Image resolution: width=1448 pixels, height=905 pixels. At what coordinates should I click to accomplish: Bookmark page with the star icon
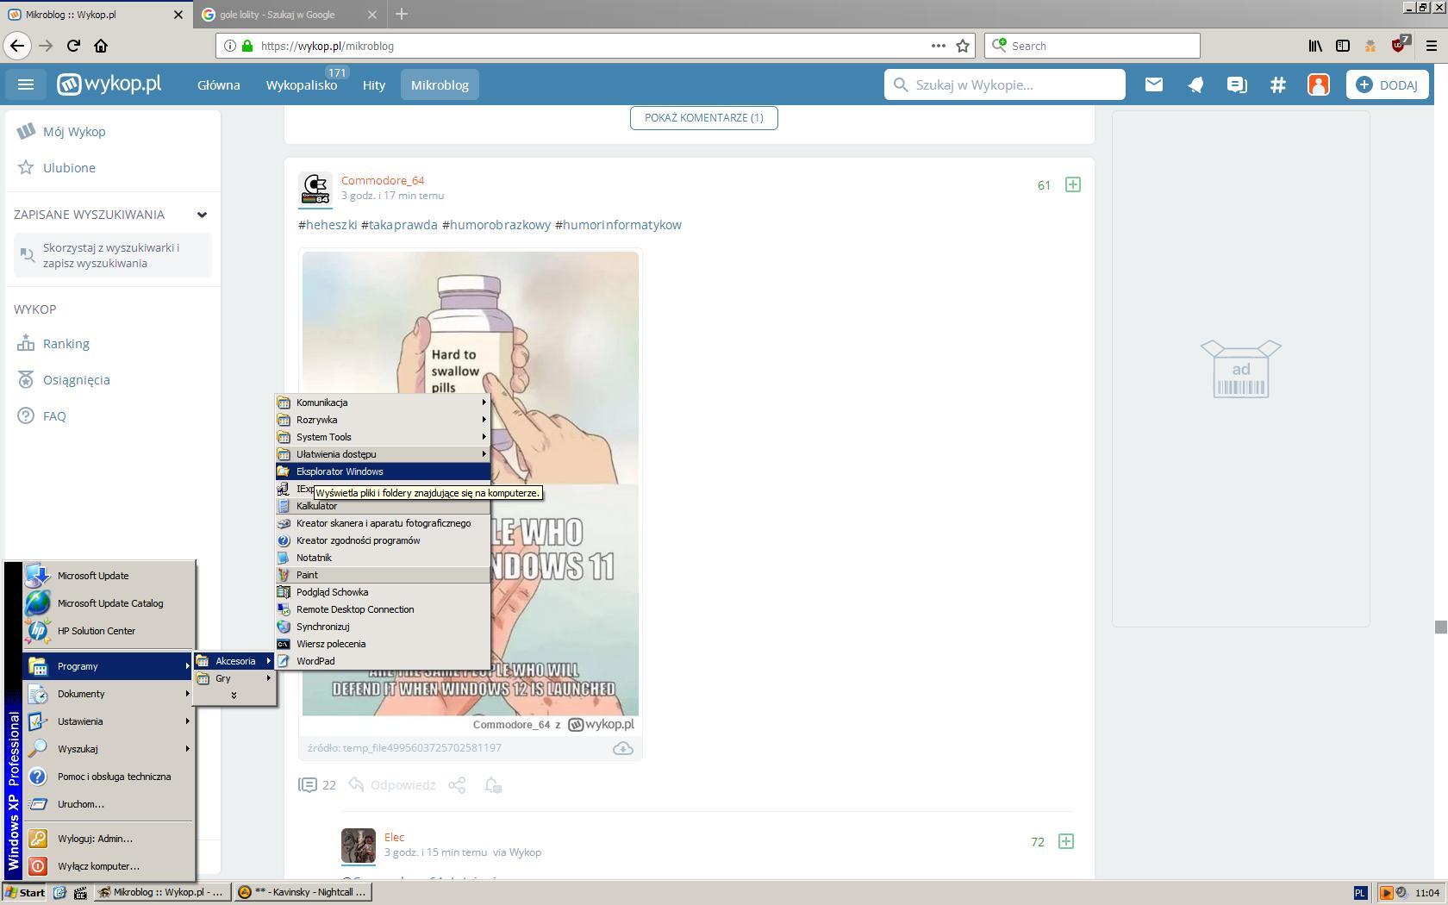pos(963,46)
